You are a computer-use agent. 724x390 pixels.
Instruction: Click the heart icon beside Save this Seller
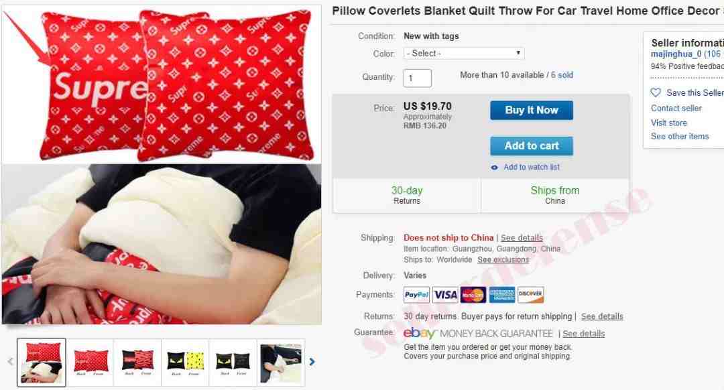(x=656, y=92)
